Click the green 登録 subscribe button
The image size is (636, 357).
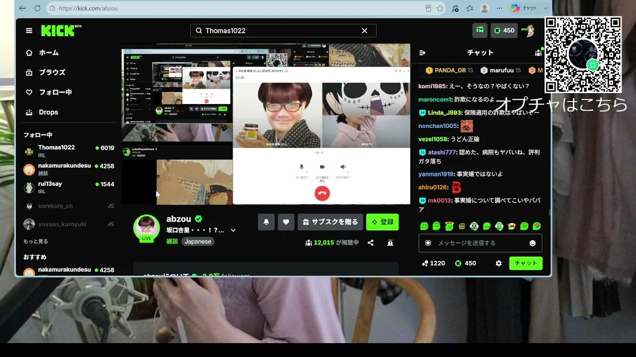[x=383, y=222]
